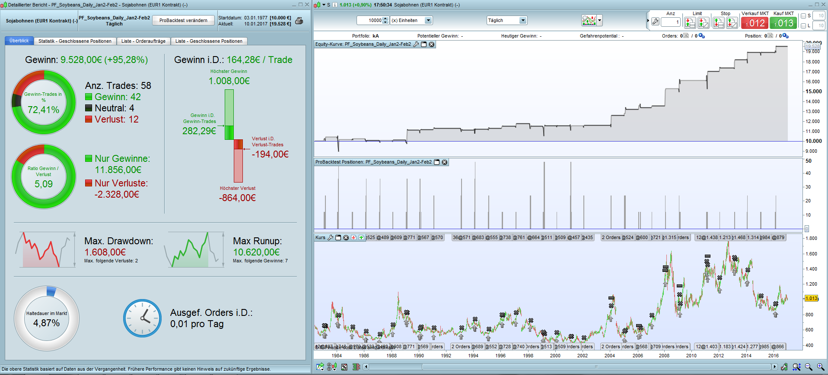
Task: Open the trading panel wrench settings
Action: [655, 22]
